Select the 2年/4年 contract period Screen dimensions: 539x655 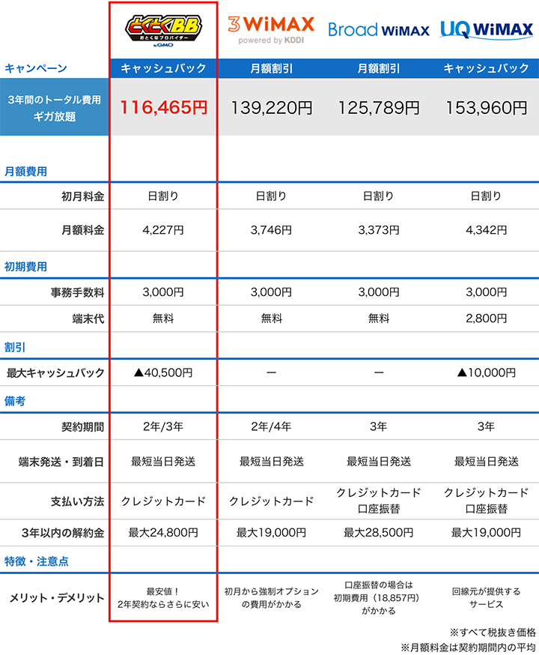point(271,426)
